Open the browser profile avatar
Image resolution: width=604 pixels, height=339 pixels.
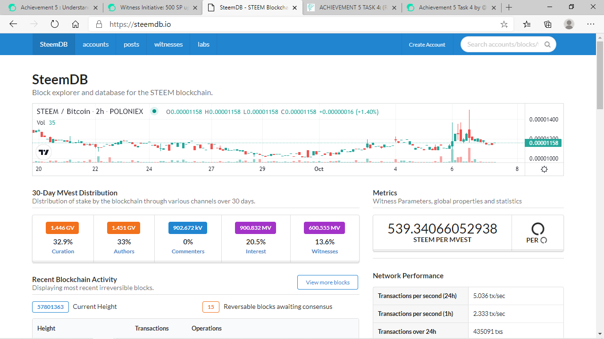(569, 24)
